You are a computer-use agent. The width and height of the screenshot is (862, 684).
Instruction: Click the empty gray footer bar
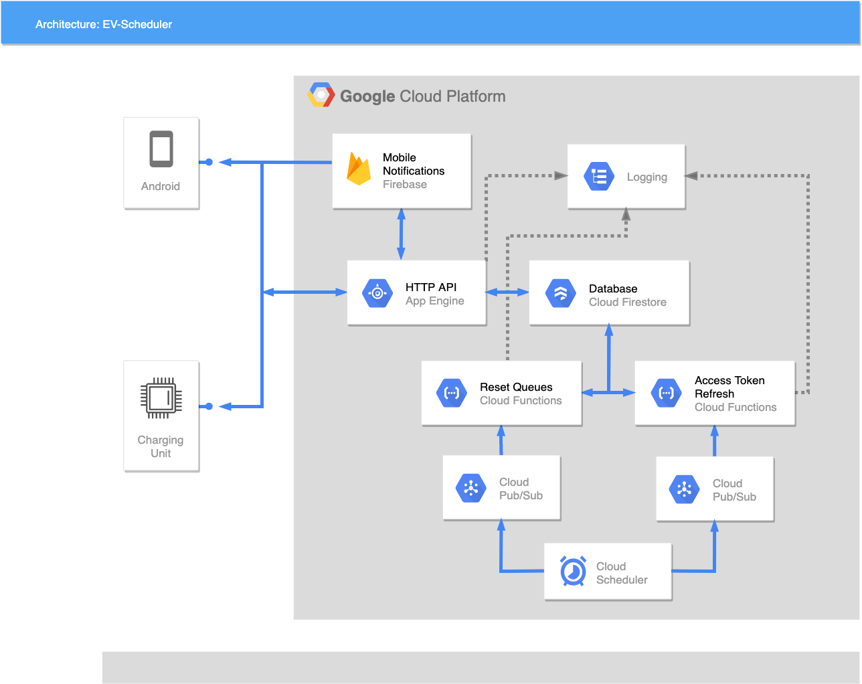pyautogui.click(x=481, y=667)
